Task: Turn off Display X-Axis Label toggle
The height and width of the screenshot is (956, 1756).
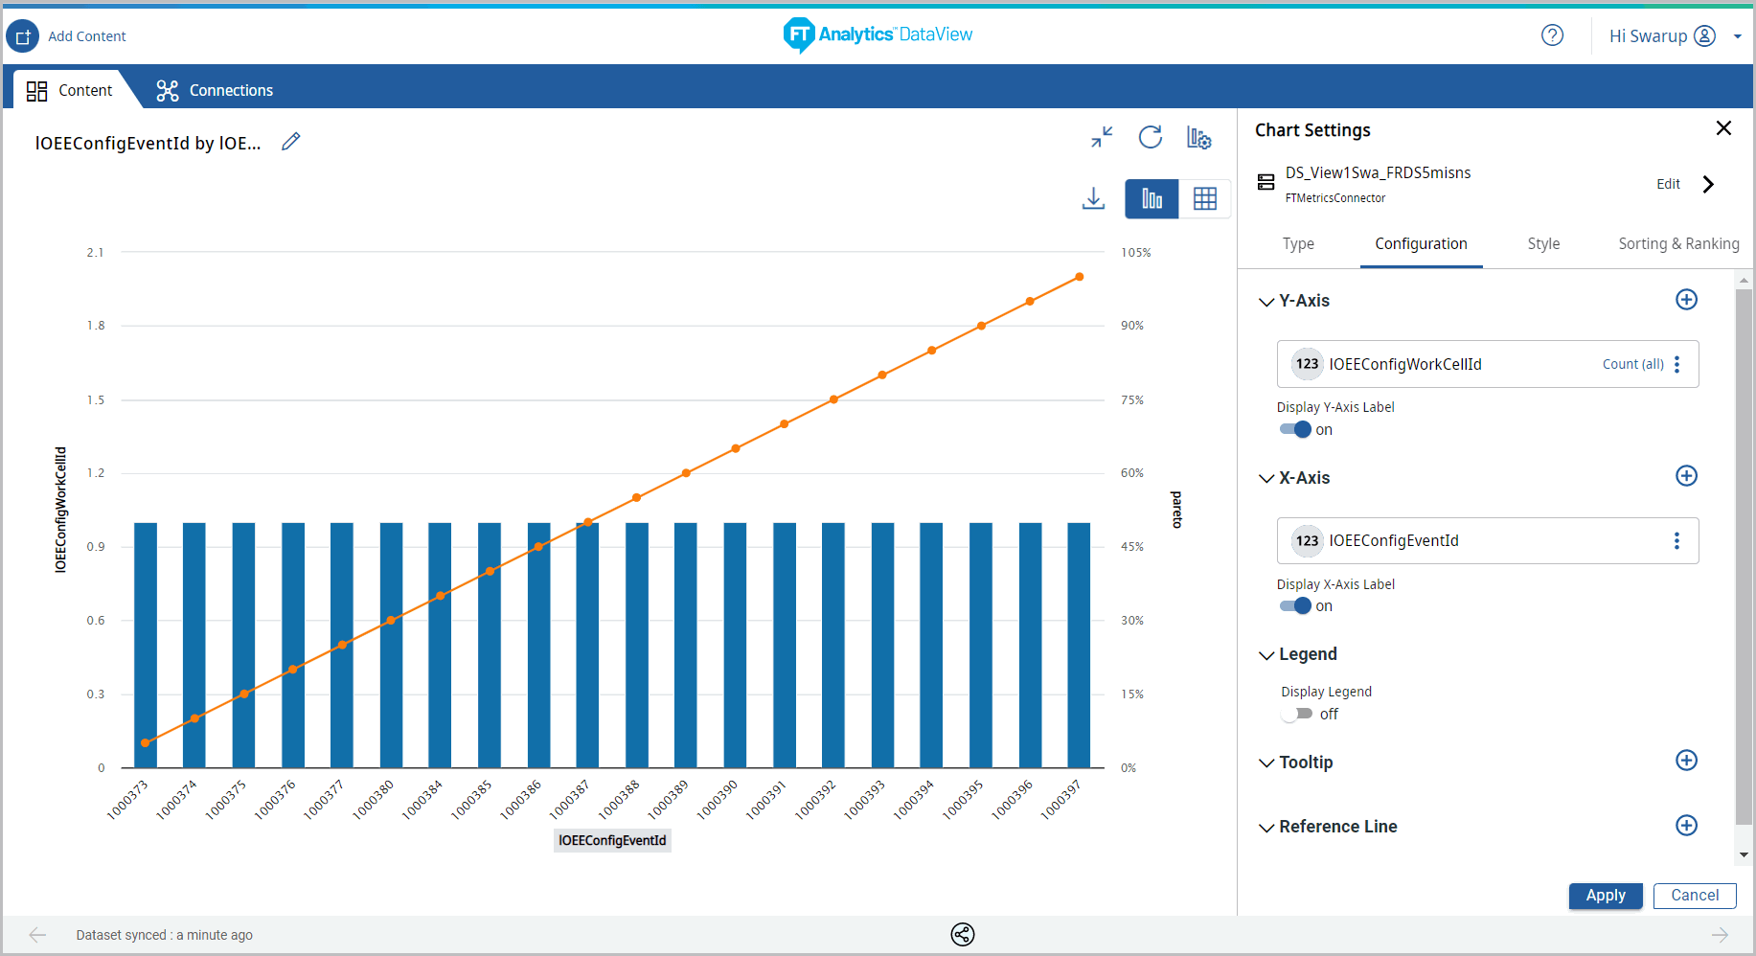Action: (x=1295, y=605)
